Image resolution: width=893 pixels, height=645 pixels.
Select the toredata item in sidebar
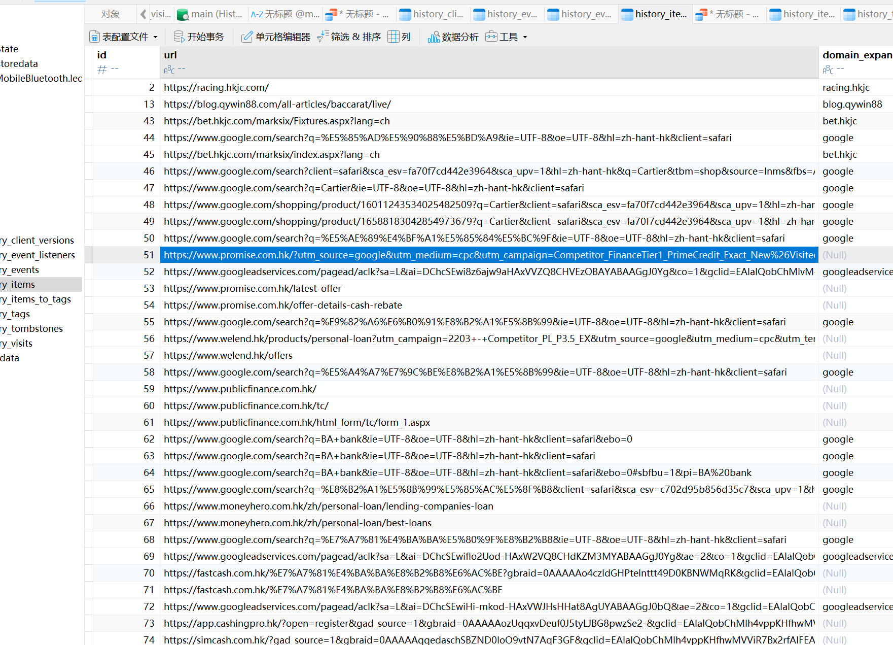tap(19, 63)
